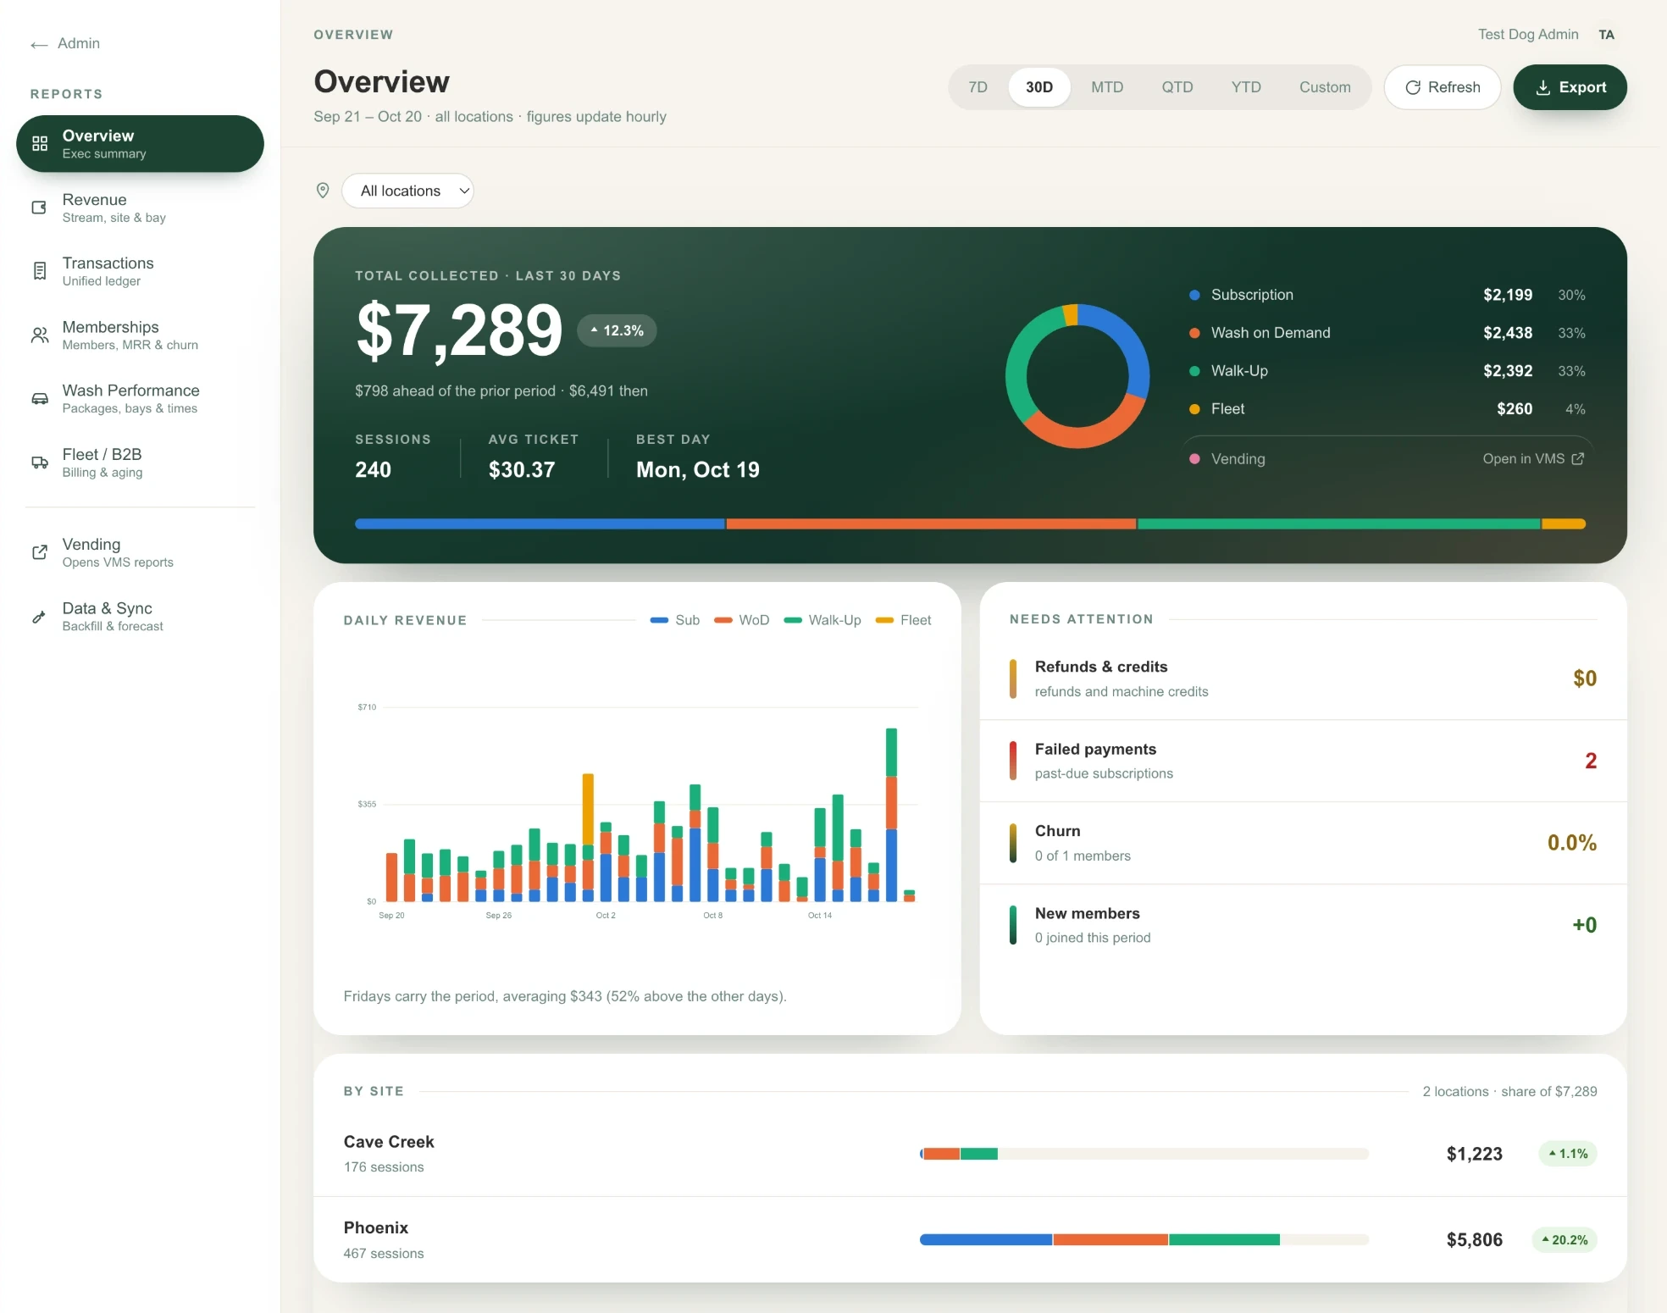The height and width of the screenshot is (1313, 1667).
Task: Go back to Admin
Action: (65, 43)
